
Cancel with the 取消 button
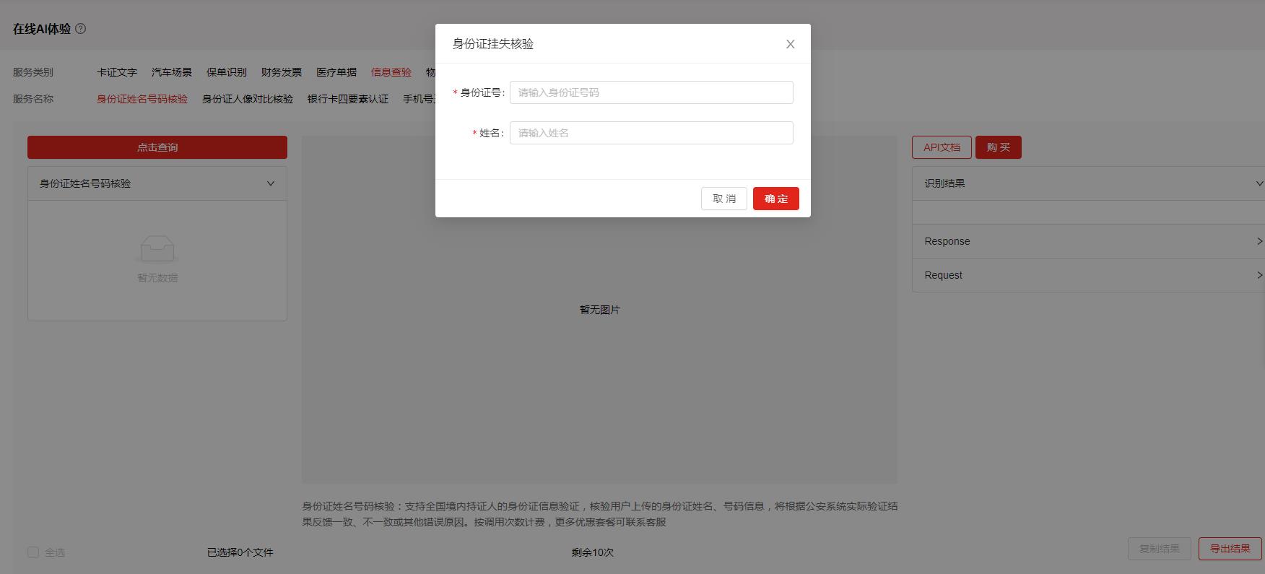[724, 199]
